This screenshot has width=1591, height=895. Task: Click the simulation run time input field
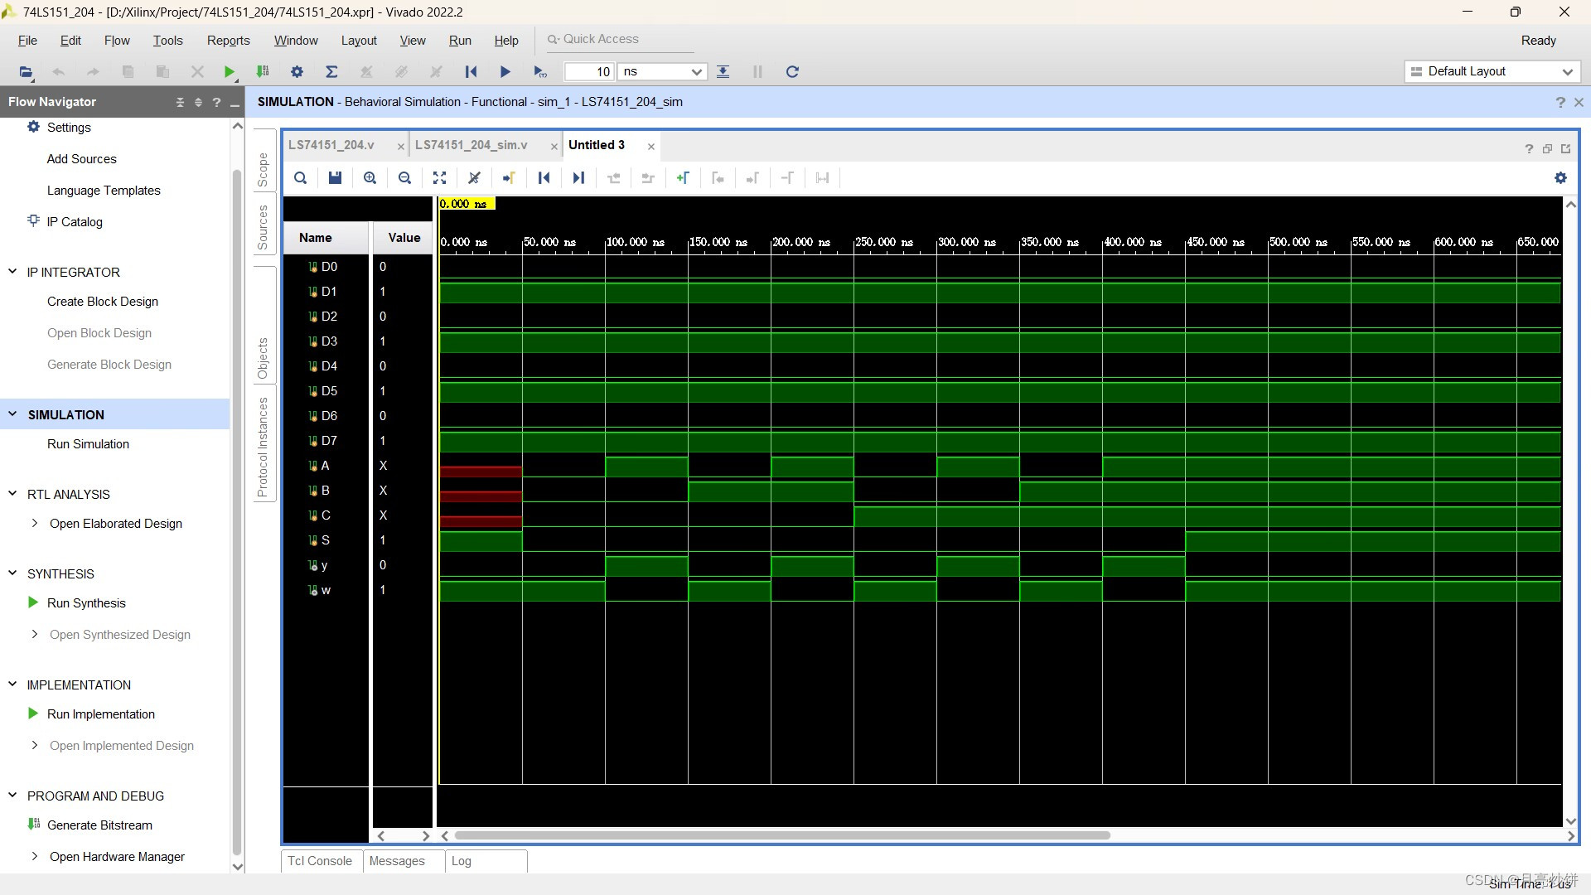point(589,72)
